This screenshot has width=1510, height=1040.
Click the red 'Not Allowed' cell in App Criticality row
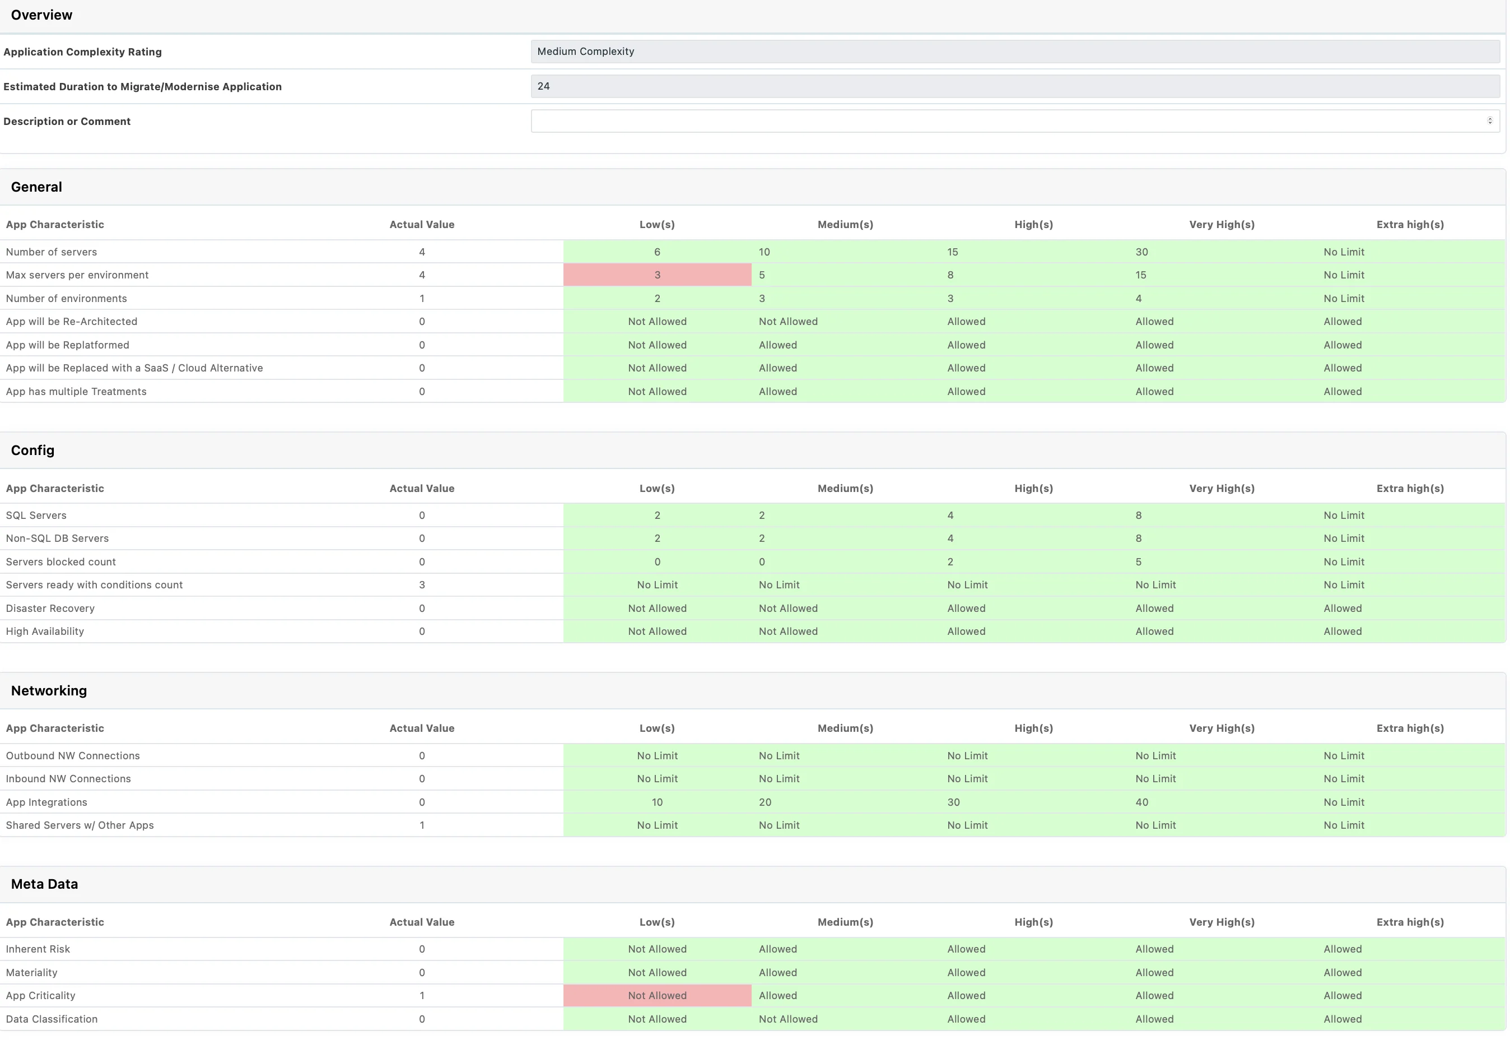(657, 996)
